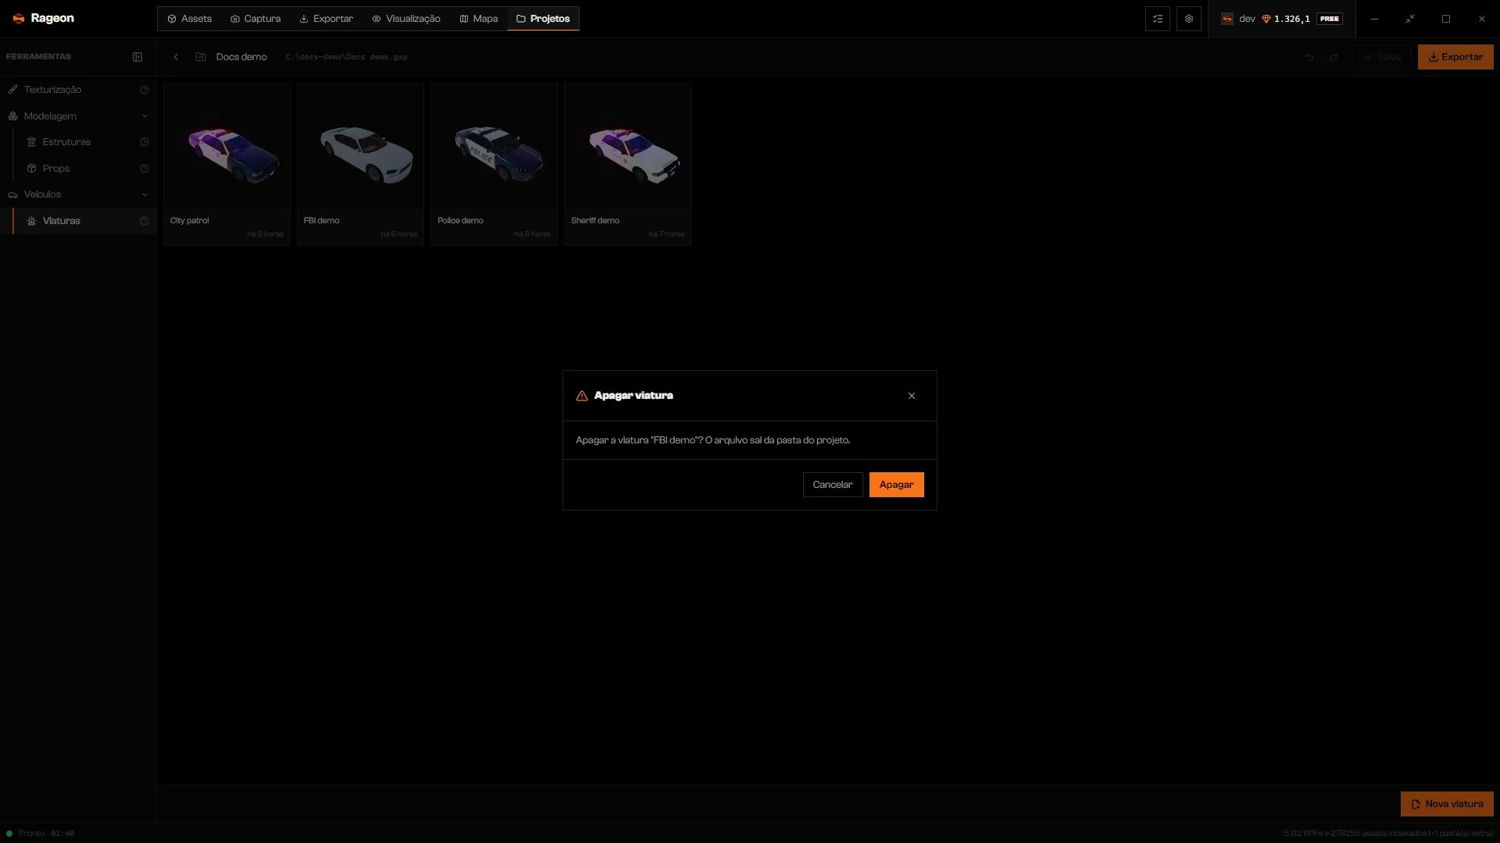Redo the last action

(x=1334, y=57)
